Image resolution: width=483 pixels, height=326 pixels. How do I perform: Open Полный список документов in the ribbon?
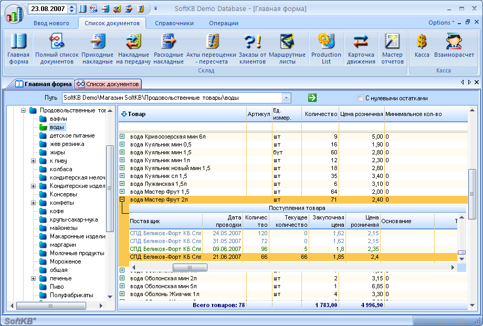pyautogui.click(x=57, y=49)
